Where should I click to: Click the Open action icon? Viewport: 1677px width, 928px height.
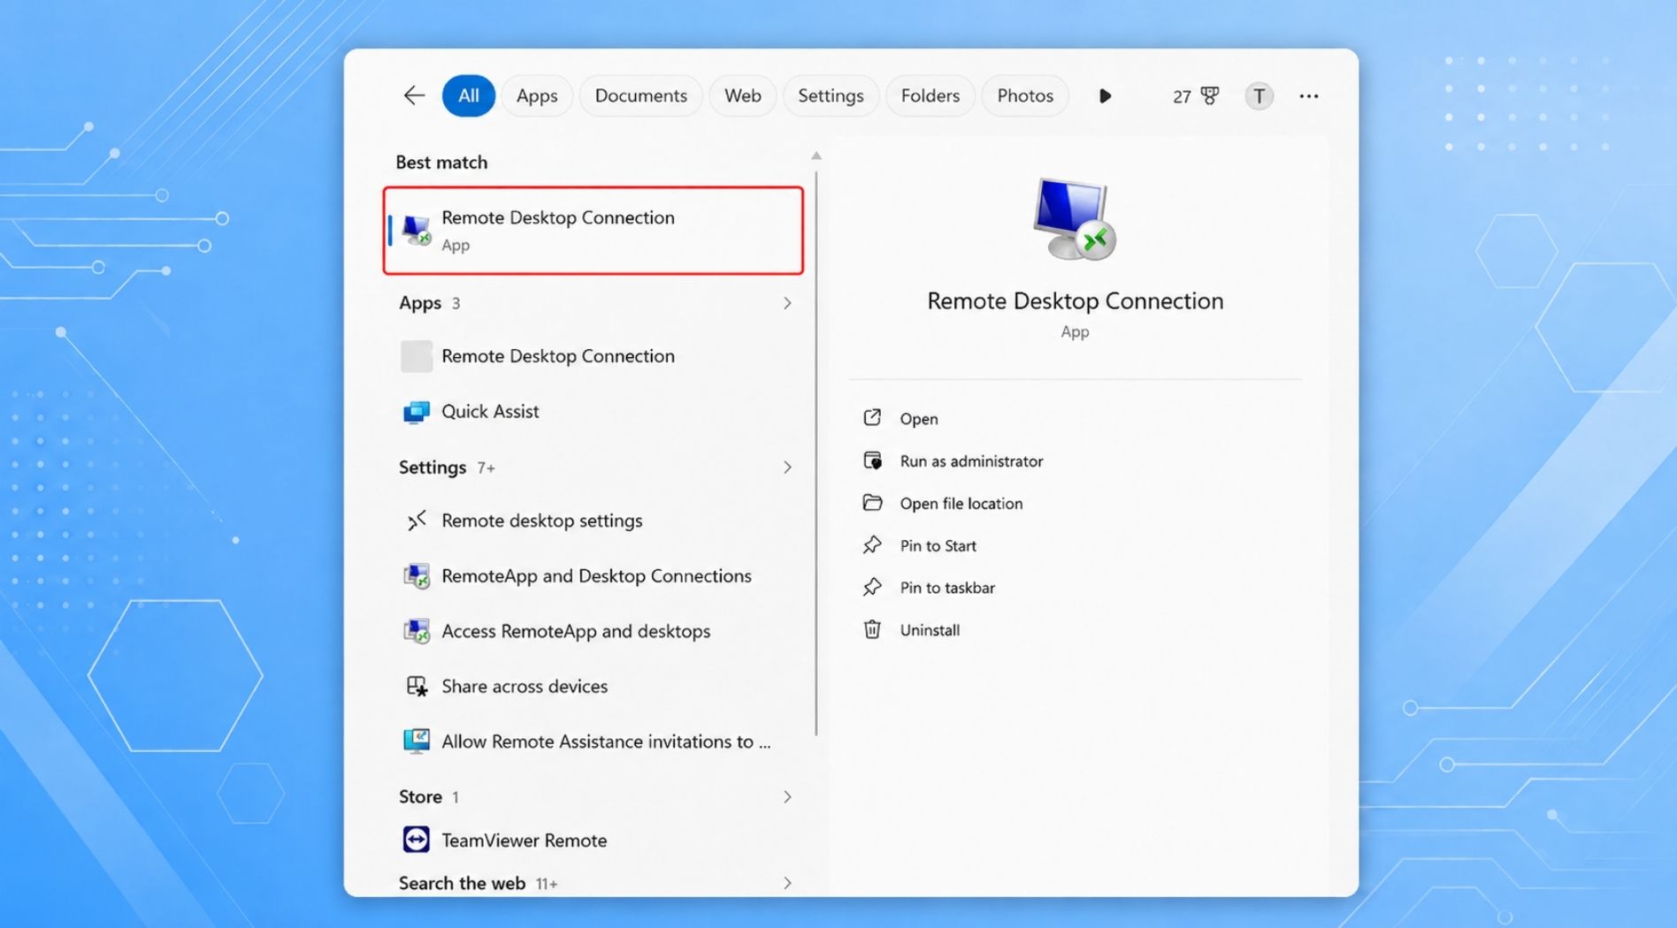[872, 417]
